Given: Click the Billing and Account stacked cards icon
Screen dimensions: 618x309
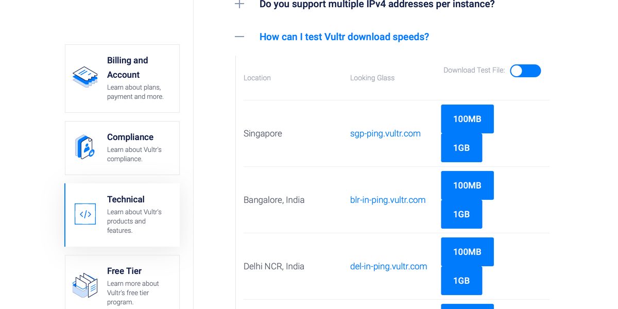Looking at the screenshot, I should [85, 76].
